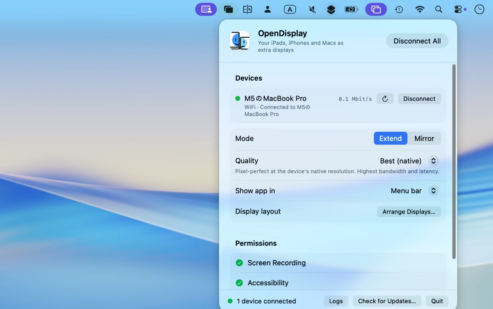Open the Quality dropdown showing Best (native)

click(409, 161)
